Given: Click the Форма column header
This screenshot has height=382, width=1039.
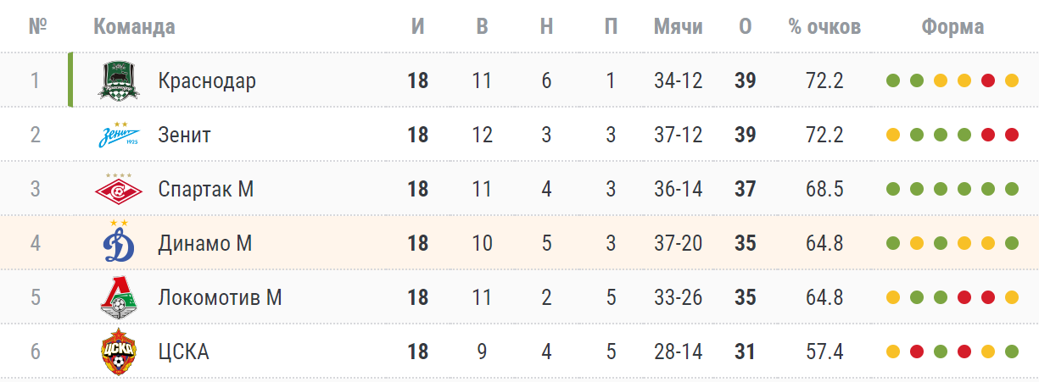Looking at the screenshot, I should point(952,26).
